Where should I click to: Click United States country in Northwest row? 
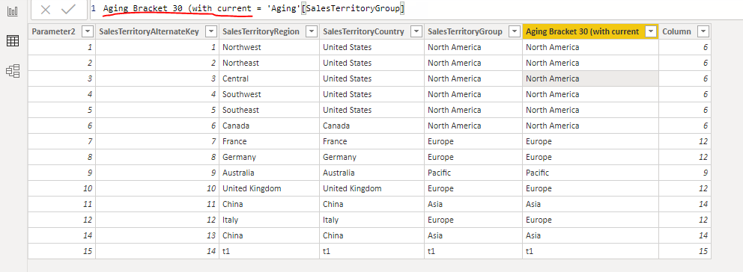coord(372,47)
